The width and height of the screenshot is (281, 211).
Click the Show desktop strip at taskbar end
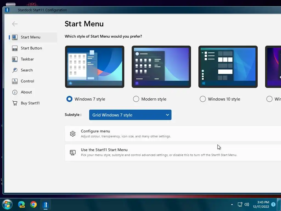coord(279,204)
